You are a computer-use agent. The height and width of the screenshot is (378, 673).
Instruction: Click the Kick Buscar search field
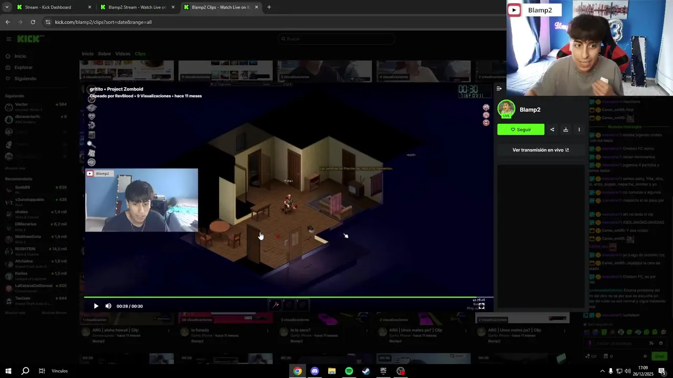coord(336,39)
